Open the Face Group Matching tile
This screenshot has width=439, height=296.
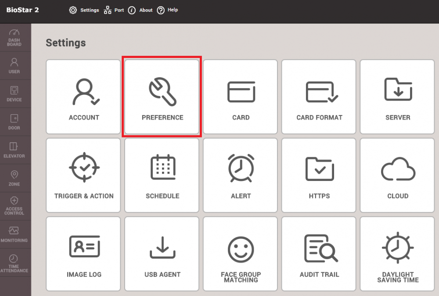pos(241,254)
